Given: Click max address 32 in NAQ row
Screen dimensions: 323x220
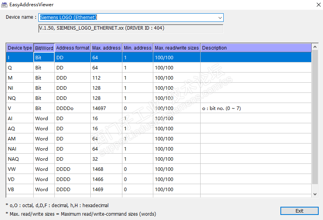Looking at the screenshot, I should [x=106, y=159].
